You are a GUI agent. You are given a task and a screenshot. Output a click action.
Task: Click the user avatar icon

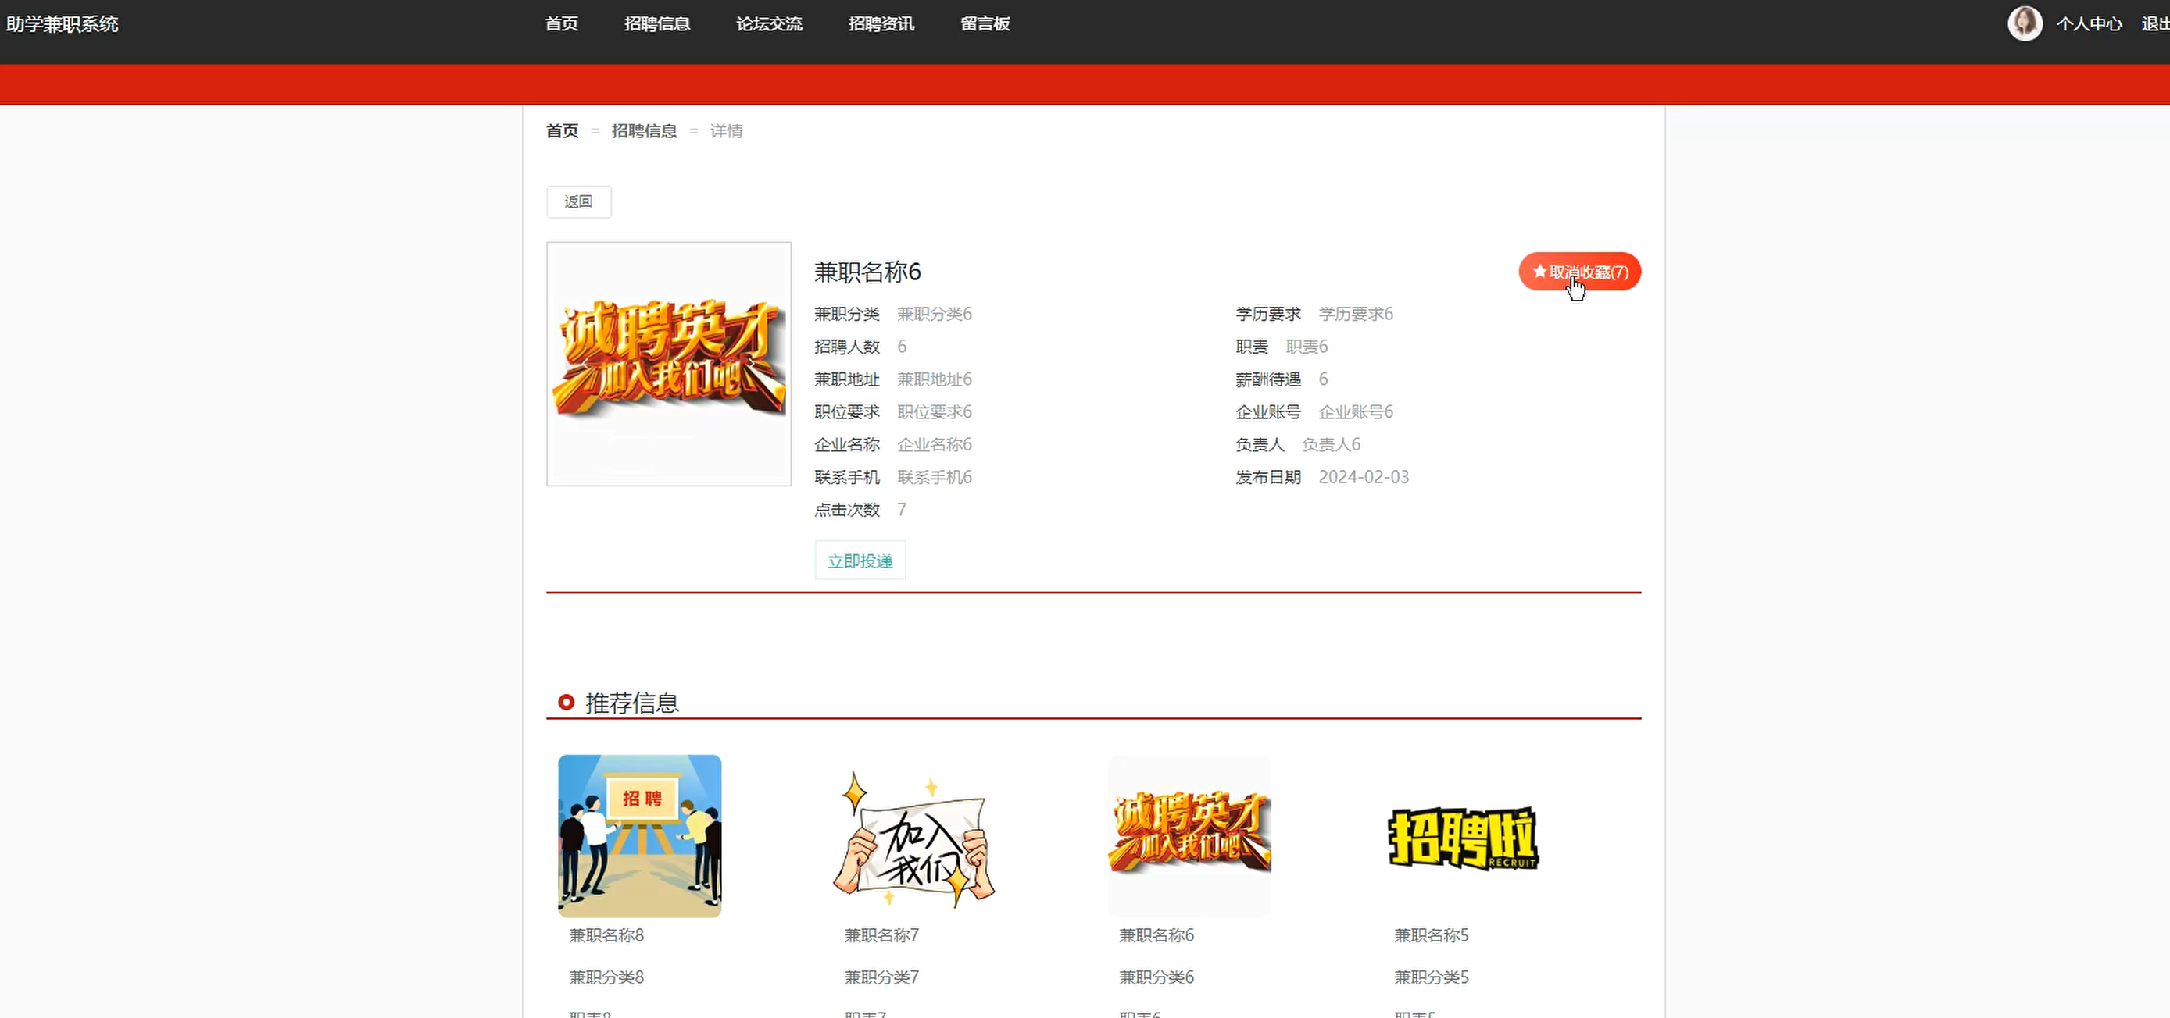click(2025, 23)
